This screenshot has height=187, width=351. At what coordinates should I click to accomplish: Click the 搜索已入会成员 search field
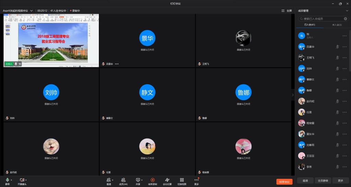(323, 19)
